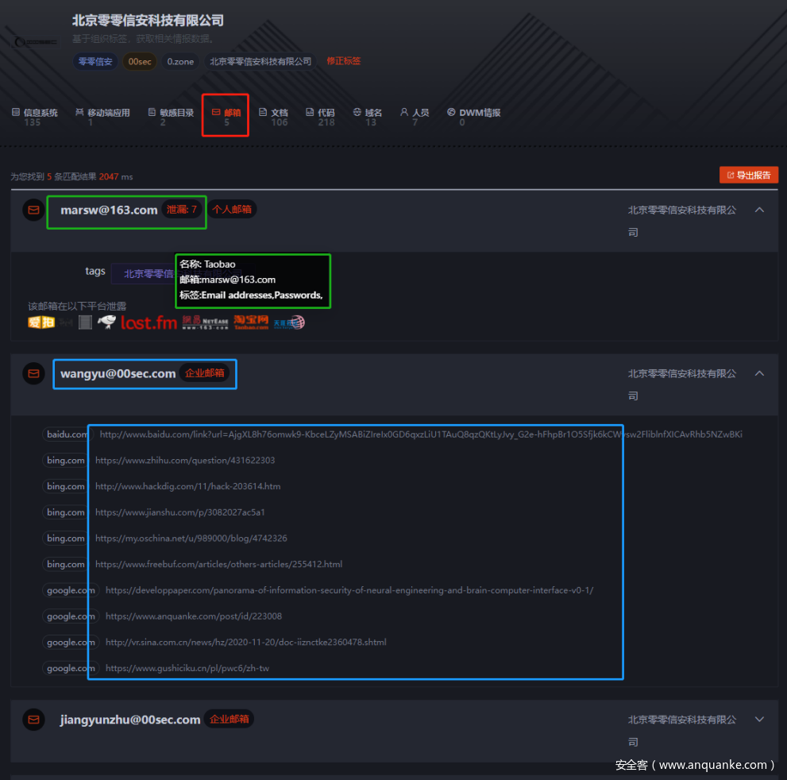Click bing.com badge beside hackdig link
787x780 pixels.
[66, 486]
